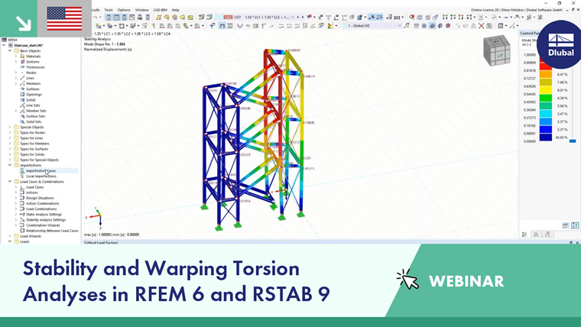Select Load Combinations tree item
581x327 pixels.
41,209
